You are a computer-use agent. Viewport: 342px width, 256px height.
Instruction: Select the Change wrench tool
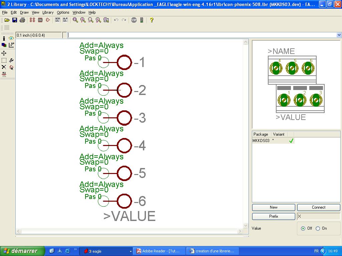[11, 60]
